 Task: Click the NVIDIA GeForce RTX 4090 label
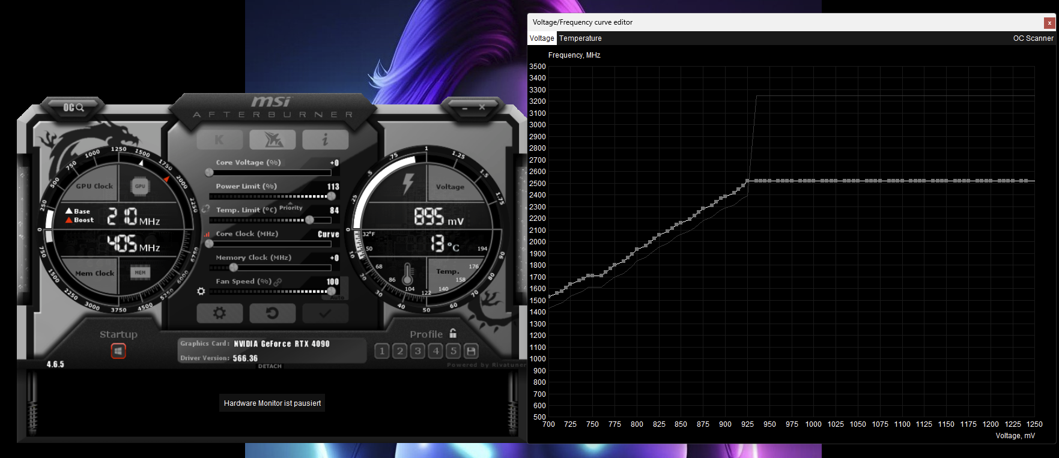click(x=282, y=344)
